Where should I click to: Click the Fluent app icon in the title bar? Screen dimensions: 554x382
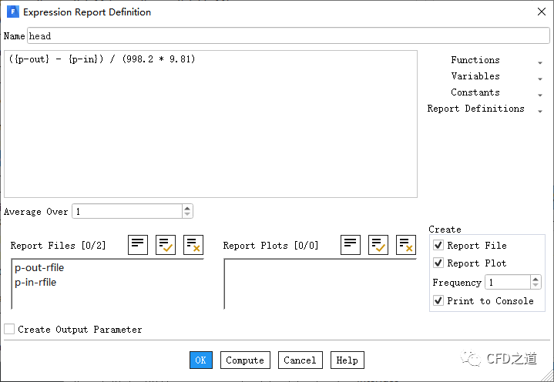12,12
